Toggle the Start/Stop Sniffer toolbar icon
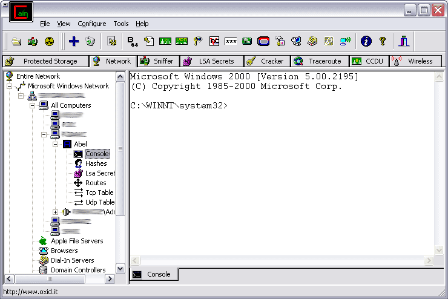 (33, 41)
